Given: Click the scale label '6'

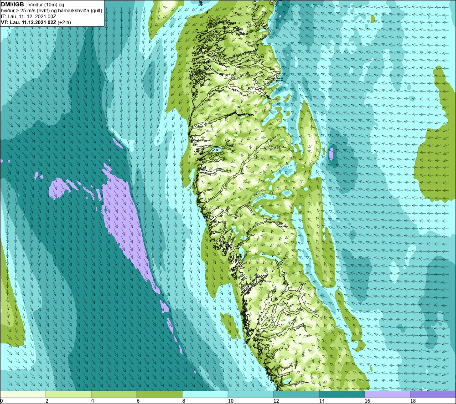Looking at the screenshot, I should coord(138,401).
